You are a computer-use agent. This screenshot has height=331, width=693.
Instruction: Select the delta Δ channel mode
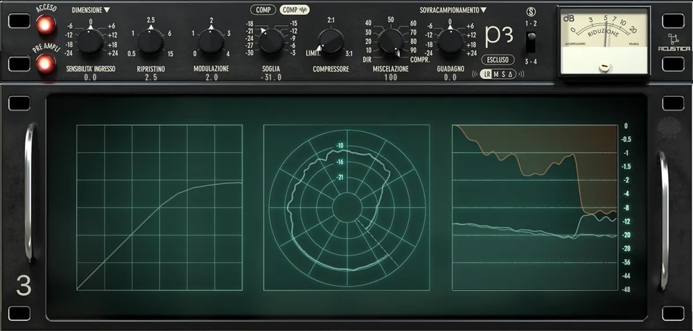(x=511, y=75)
